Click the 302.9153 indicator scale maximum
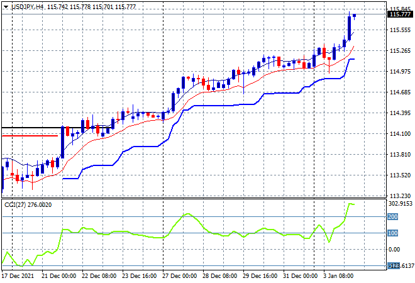Screen dimensions: 415x283 401,204
